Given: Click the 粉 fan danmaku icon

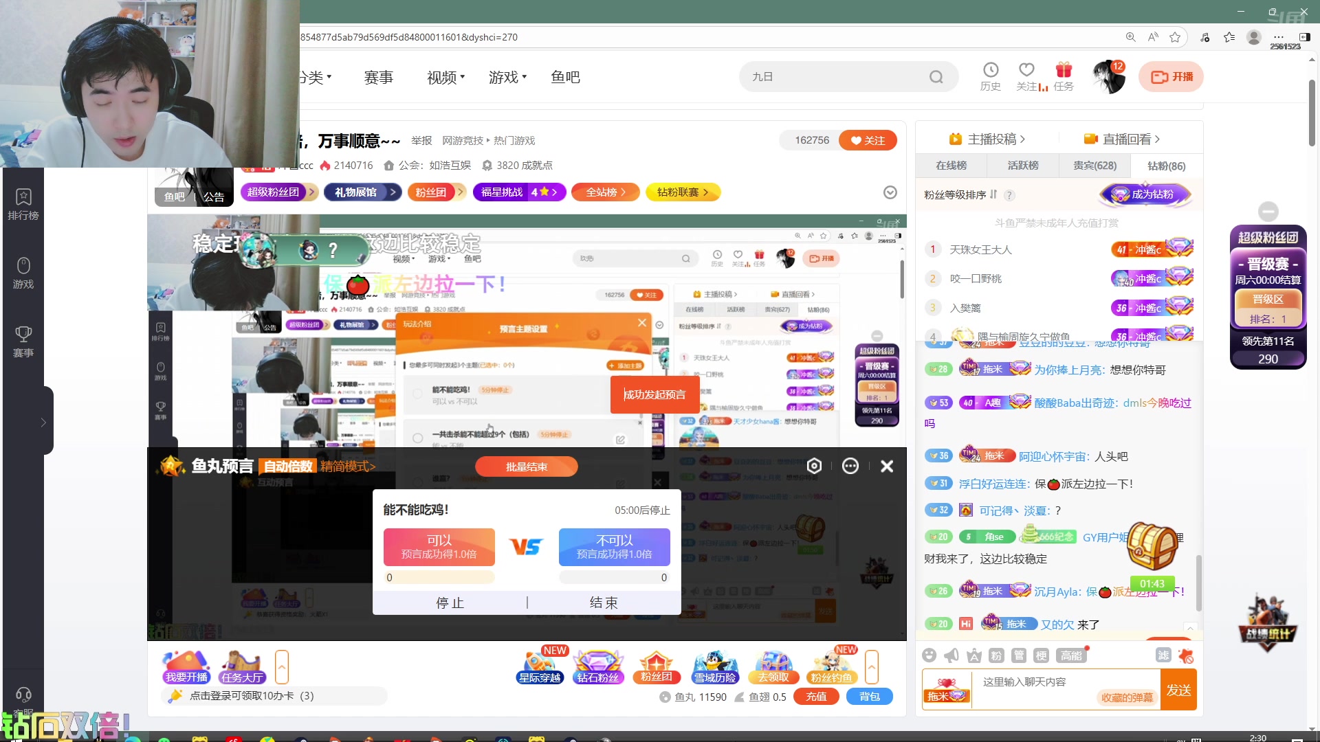Looking at the screenshot, I should pyautogui.click(x=996, y=655).
